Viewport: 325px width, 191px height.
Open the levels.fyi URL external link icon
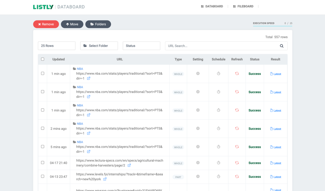coord(105,179)
